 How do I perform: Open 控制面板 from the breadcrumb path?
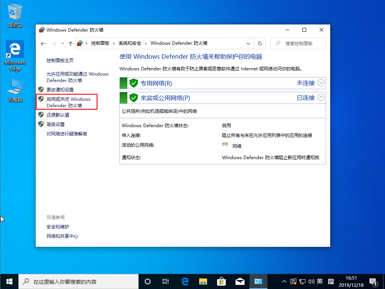click(x=100, y=43)
